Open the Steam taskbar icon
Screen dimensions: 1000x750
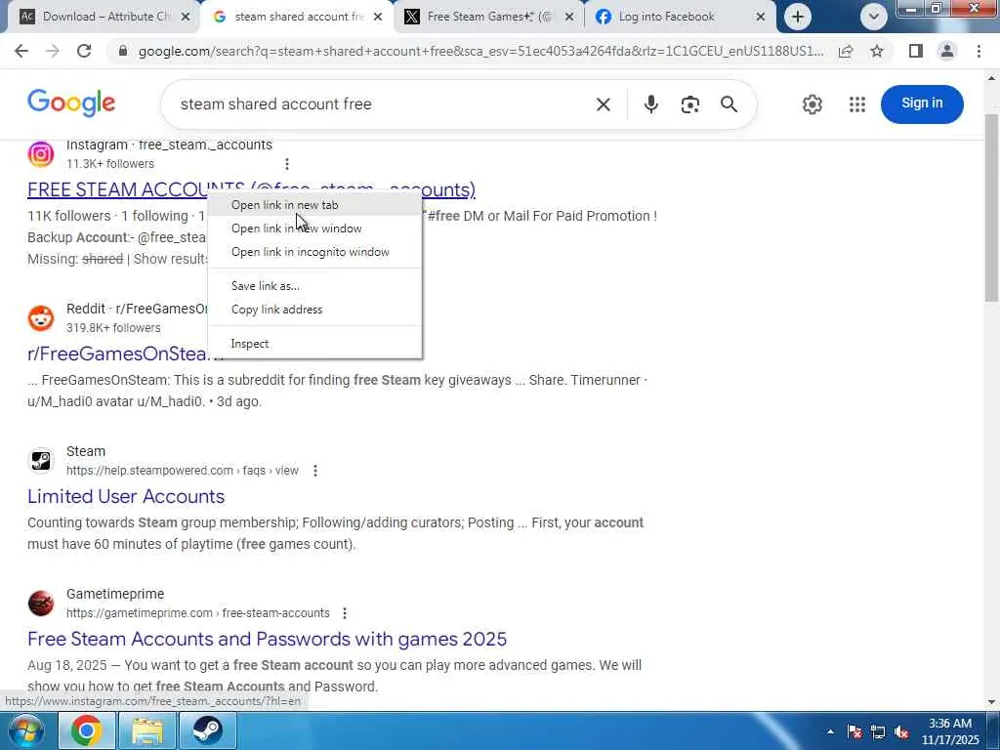207,730
